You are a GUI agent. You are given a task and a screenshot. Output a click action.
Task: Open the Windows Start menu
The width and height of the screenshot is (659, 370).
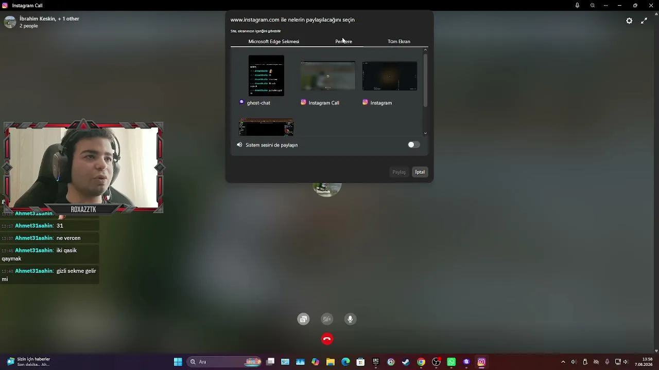click(x=178, y=362)
